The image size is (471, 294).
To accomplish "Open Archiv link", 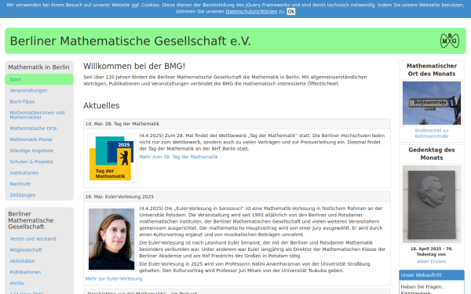I will coord(16,283).
